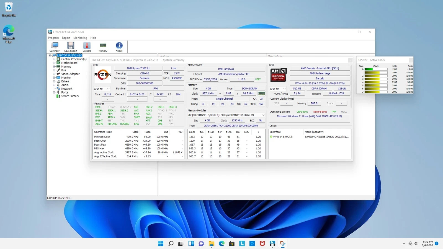Open the Report menu
The image size is (443, 249).
coord(66,38)
